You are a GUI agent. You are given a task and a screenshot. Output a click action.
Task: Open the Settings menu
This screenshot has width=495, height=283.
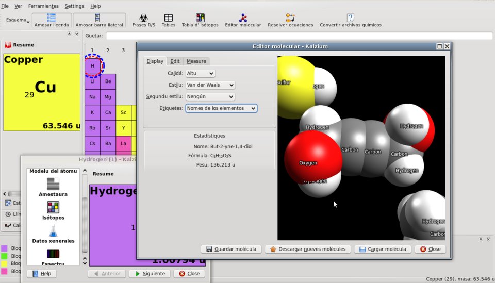click(74, 6)
